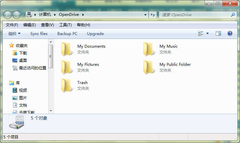Select 下载 in the favorites list
240x143 pixels.
23,53
